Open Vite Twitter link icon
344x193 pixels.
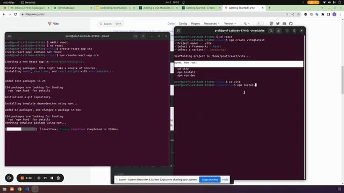tap(278, 24)
